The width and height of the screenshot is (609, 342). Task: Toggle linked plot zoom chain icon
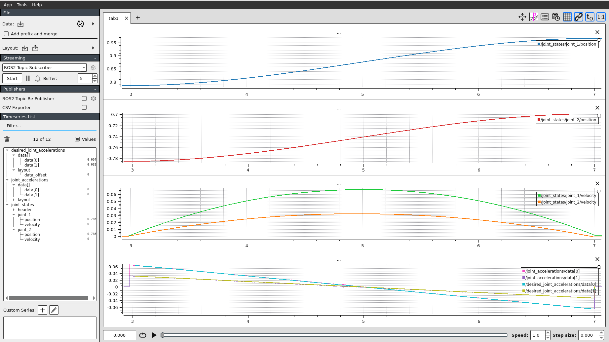(x=579, y=17)
